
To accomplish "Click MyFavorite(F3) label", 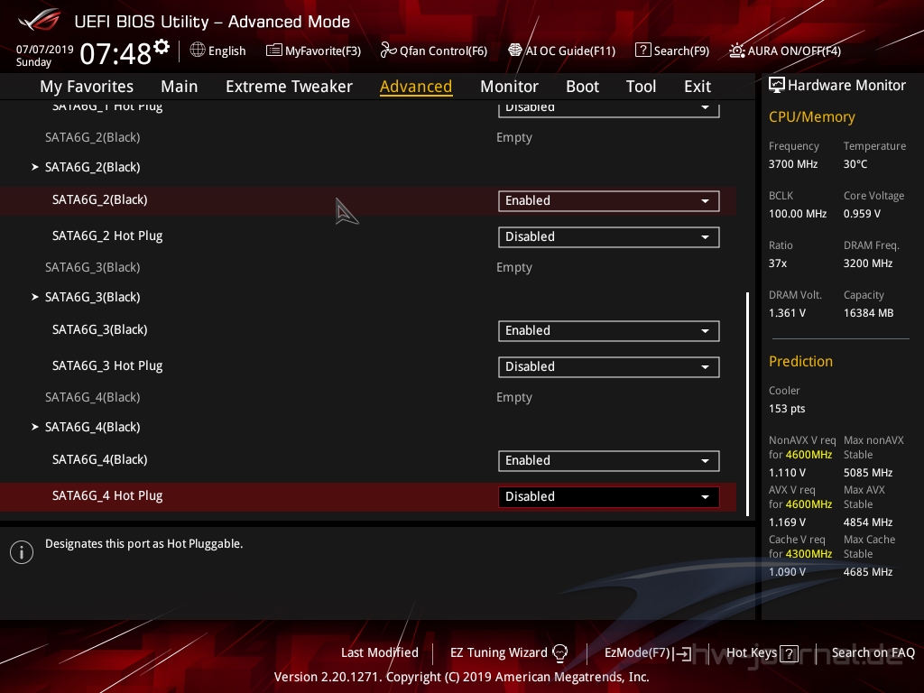I will 323,51.
